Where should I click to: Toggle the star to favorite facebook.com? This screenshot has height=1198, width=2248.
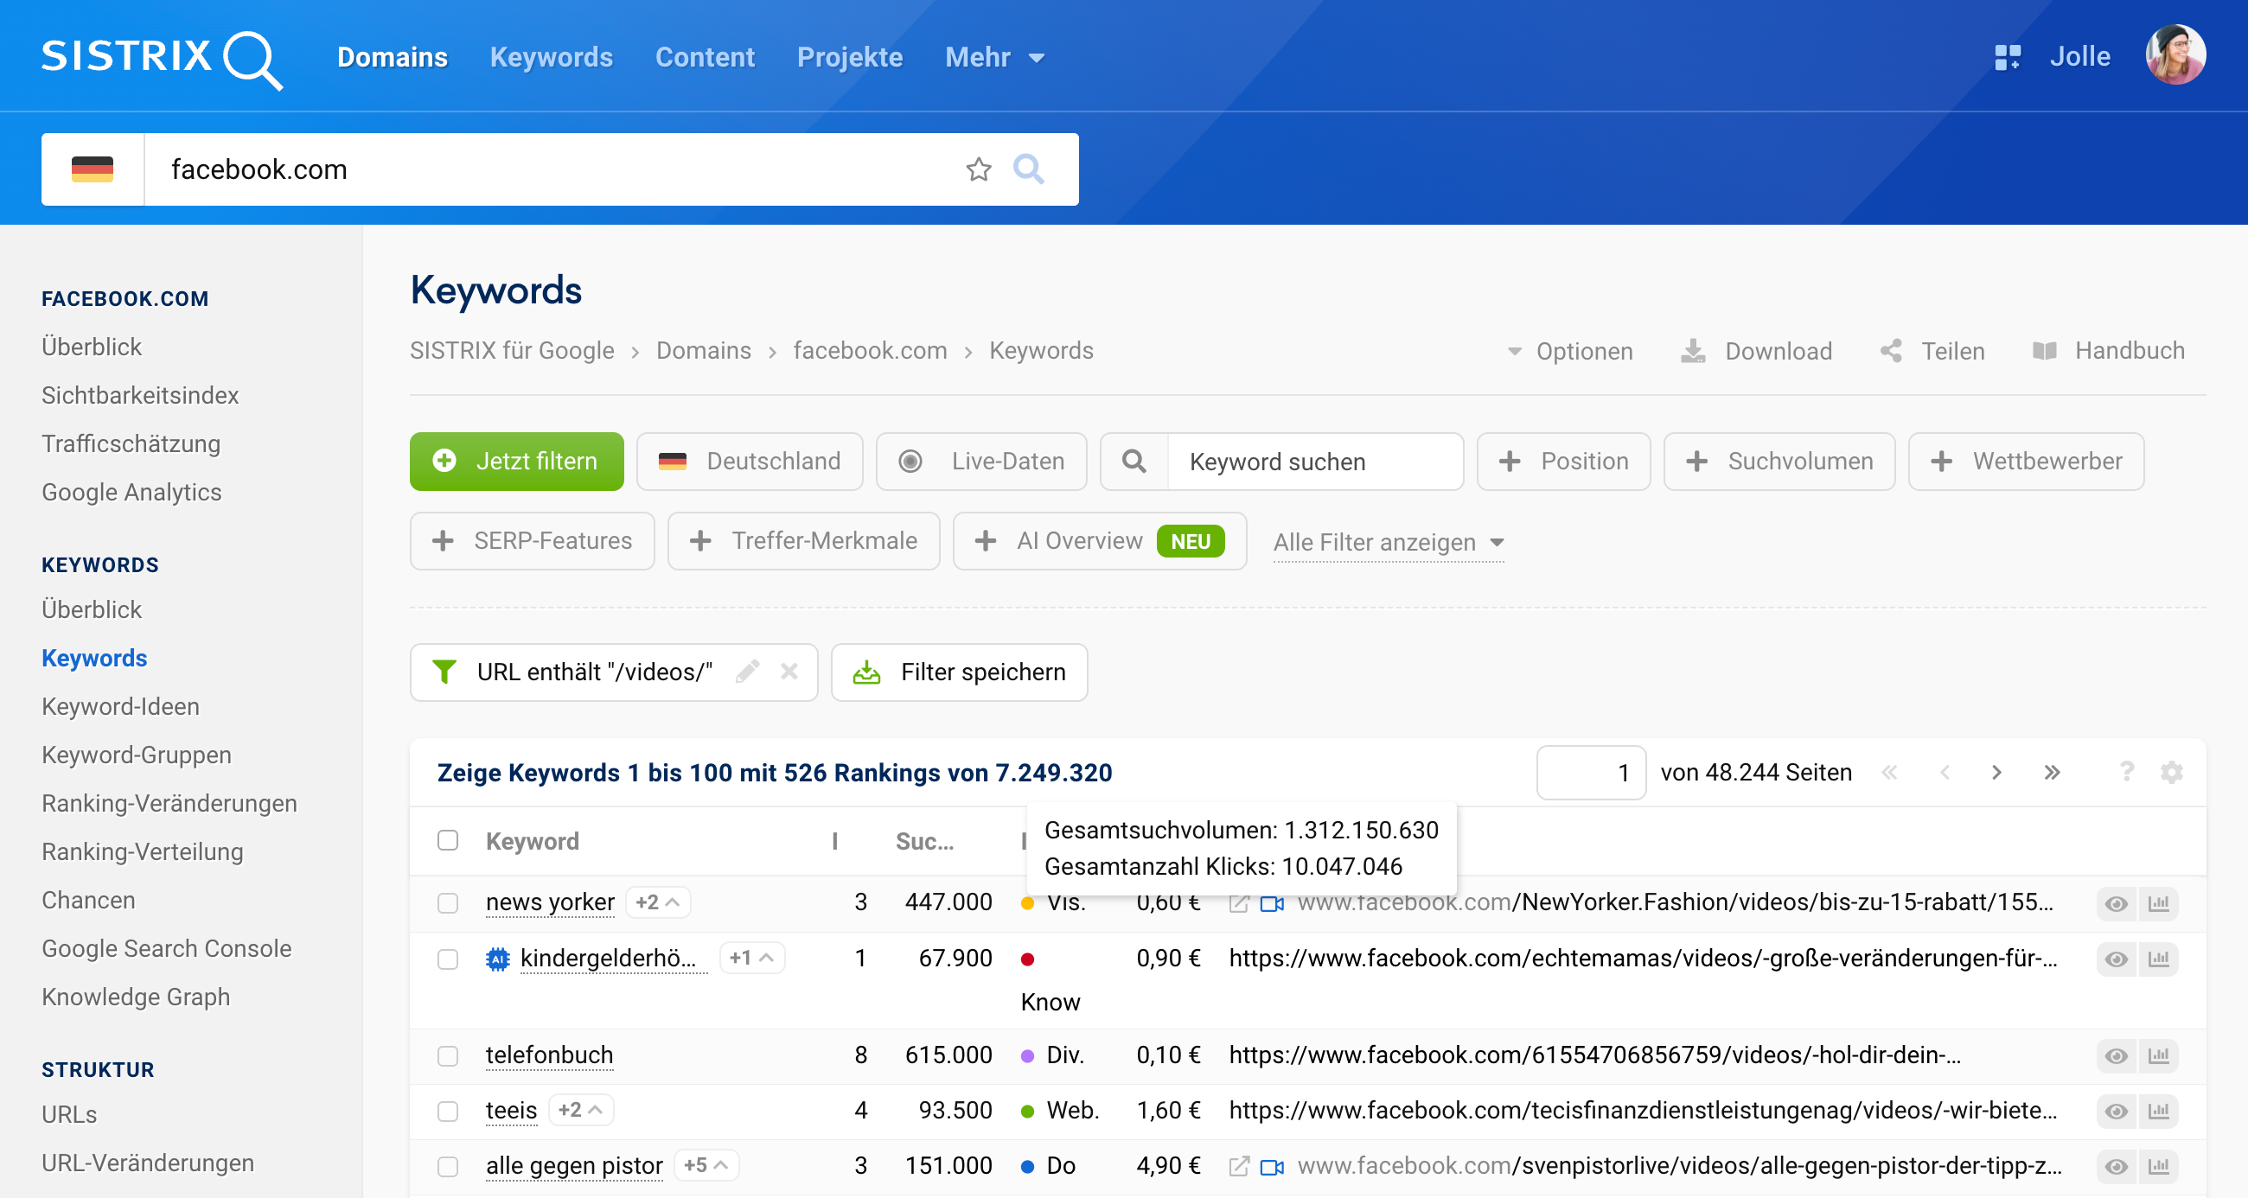[979, 169]
